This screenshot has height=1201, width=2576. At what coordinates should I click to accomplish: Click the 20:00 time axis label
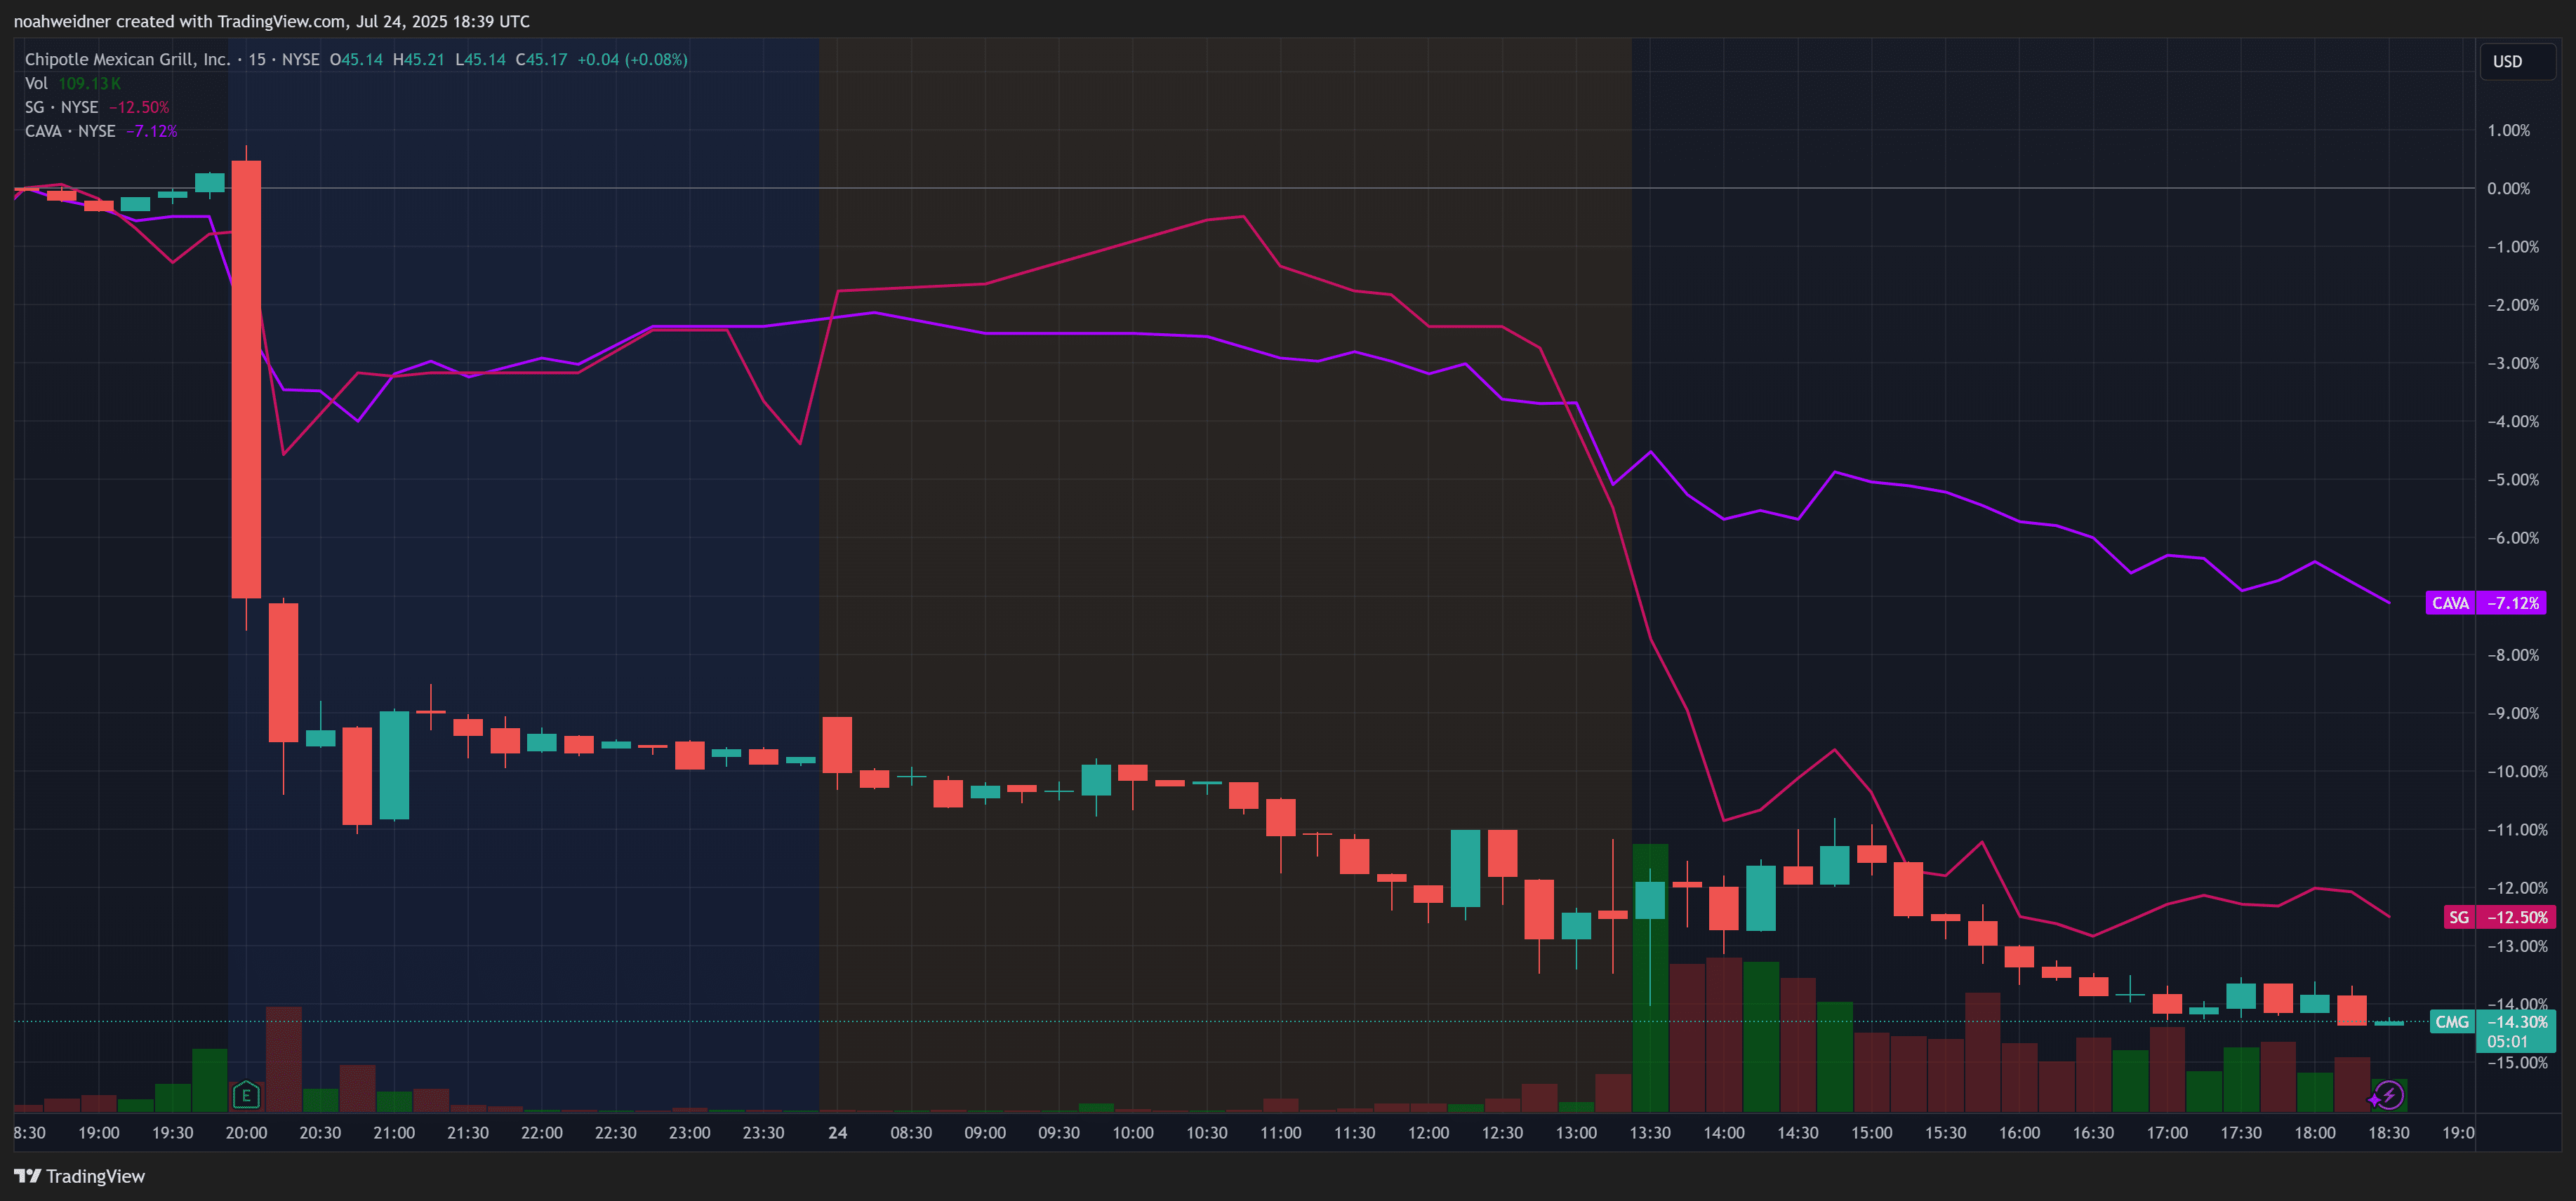point(246,1132)
